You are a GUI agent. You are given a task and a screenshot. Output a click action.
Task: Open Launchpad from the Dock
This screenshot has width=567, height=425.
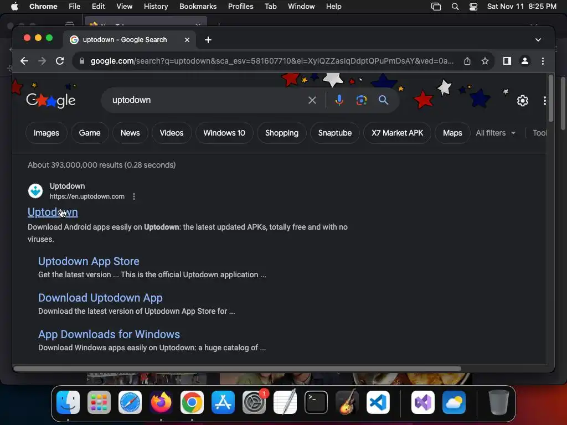click(x=99, y=402)
